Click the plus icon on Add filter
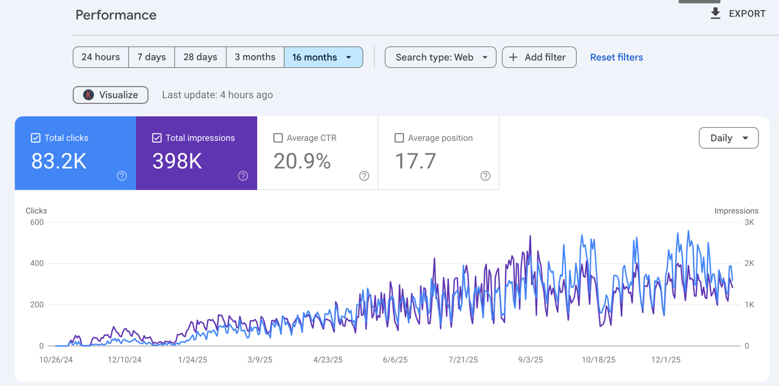 [513, 58]
